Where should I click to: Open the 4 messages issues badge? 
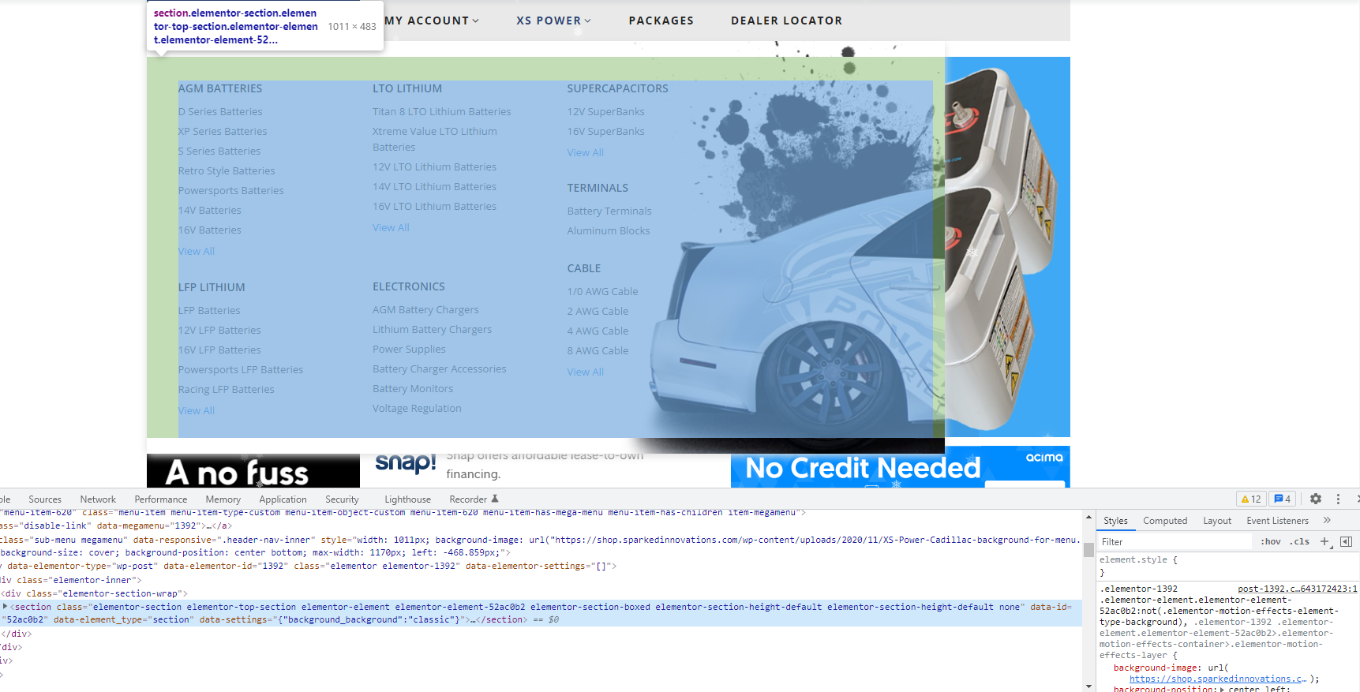tap(1283, 499)
